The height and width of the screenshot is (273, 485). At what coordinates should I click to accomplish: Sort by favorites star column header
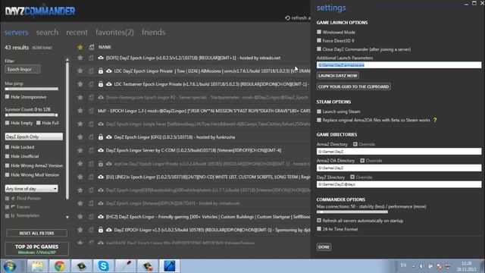tap(80, 47)
